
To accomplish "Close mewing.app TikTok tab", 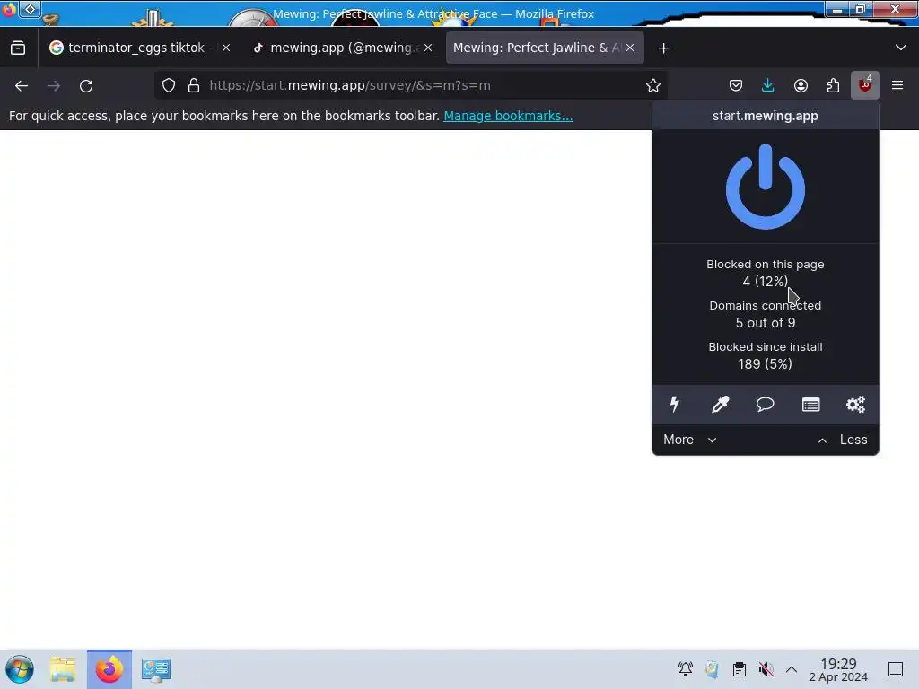I will coord(428,48).
